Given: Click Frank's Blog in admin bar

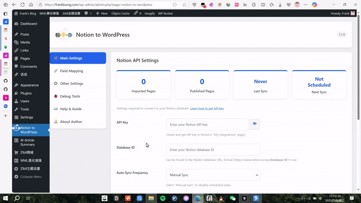Looking at the screenshot, I should [25, 13].
